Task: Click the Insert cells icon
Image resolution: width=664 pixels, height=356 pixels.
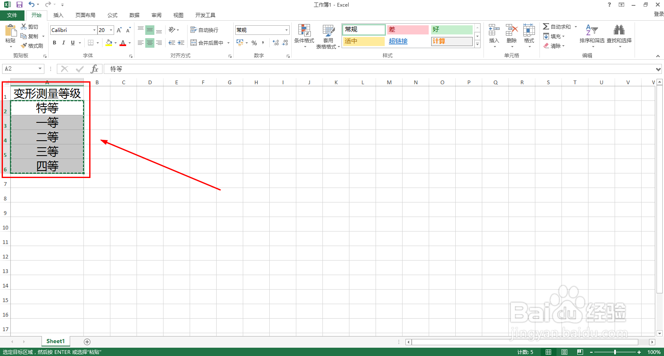Action: [x=494, y=30]
